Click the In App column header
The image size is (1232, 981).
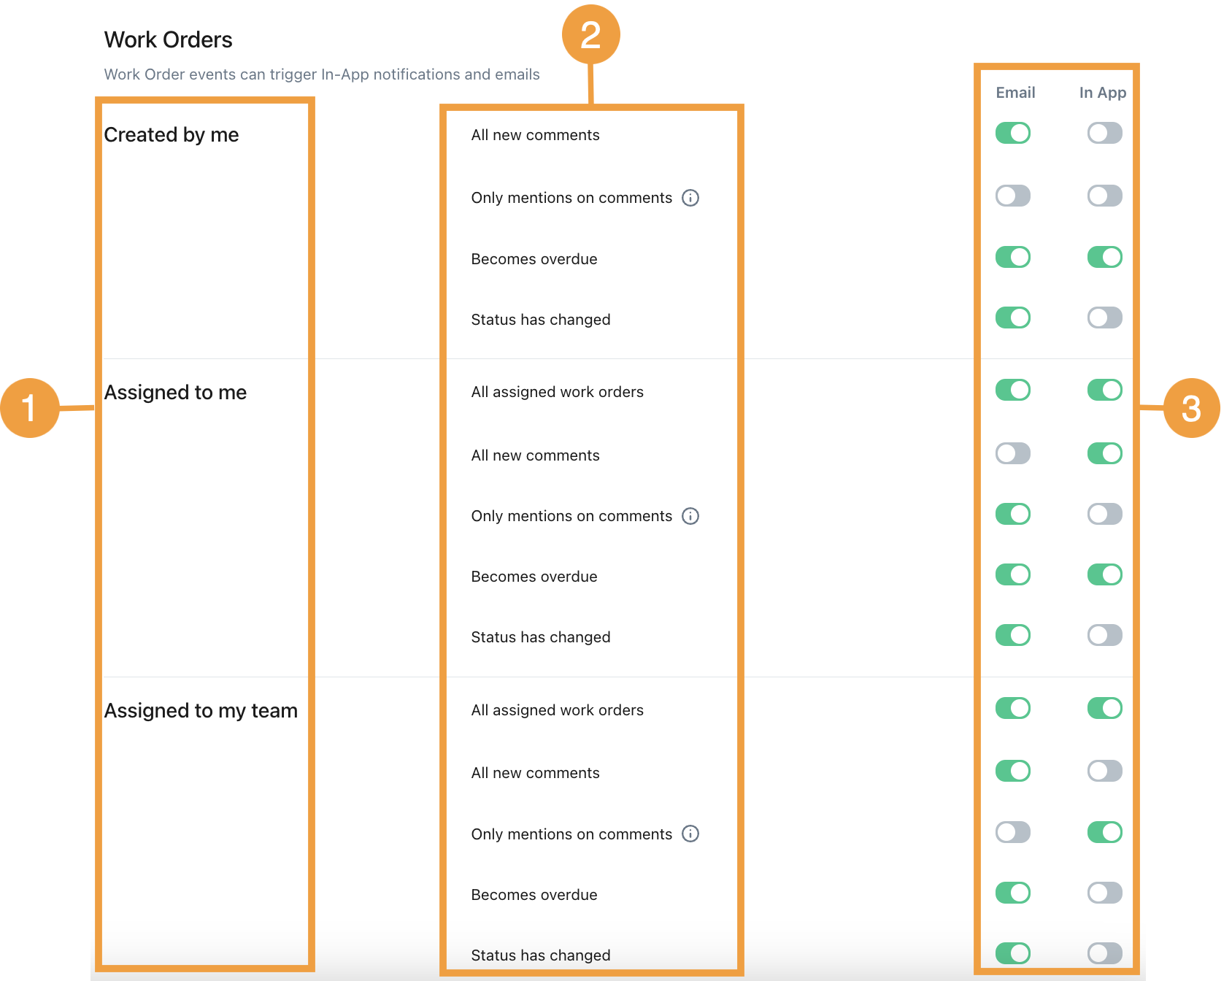pyautogui.click(x=1103, y=93)
